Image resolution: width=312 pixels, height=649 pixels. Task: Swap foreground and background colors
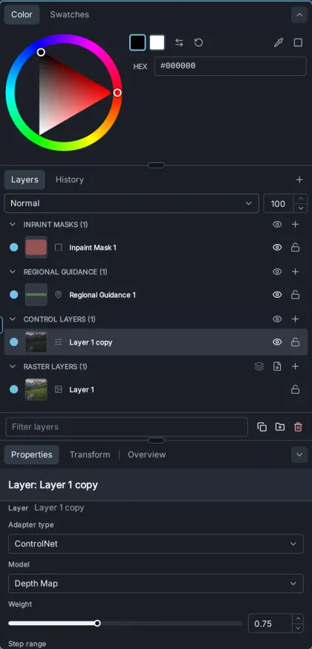[x=179, y=42]
